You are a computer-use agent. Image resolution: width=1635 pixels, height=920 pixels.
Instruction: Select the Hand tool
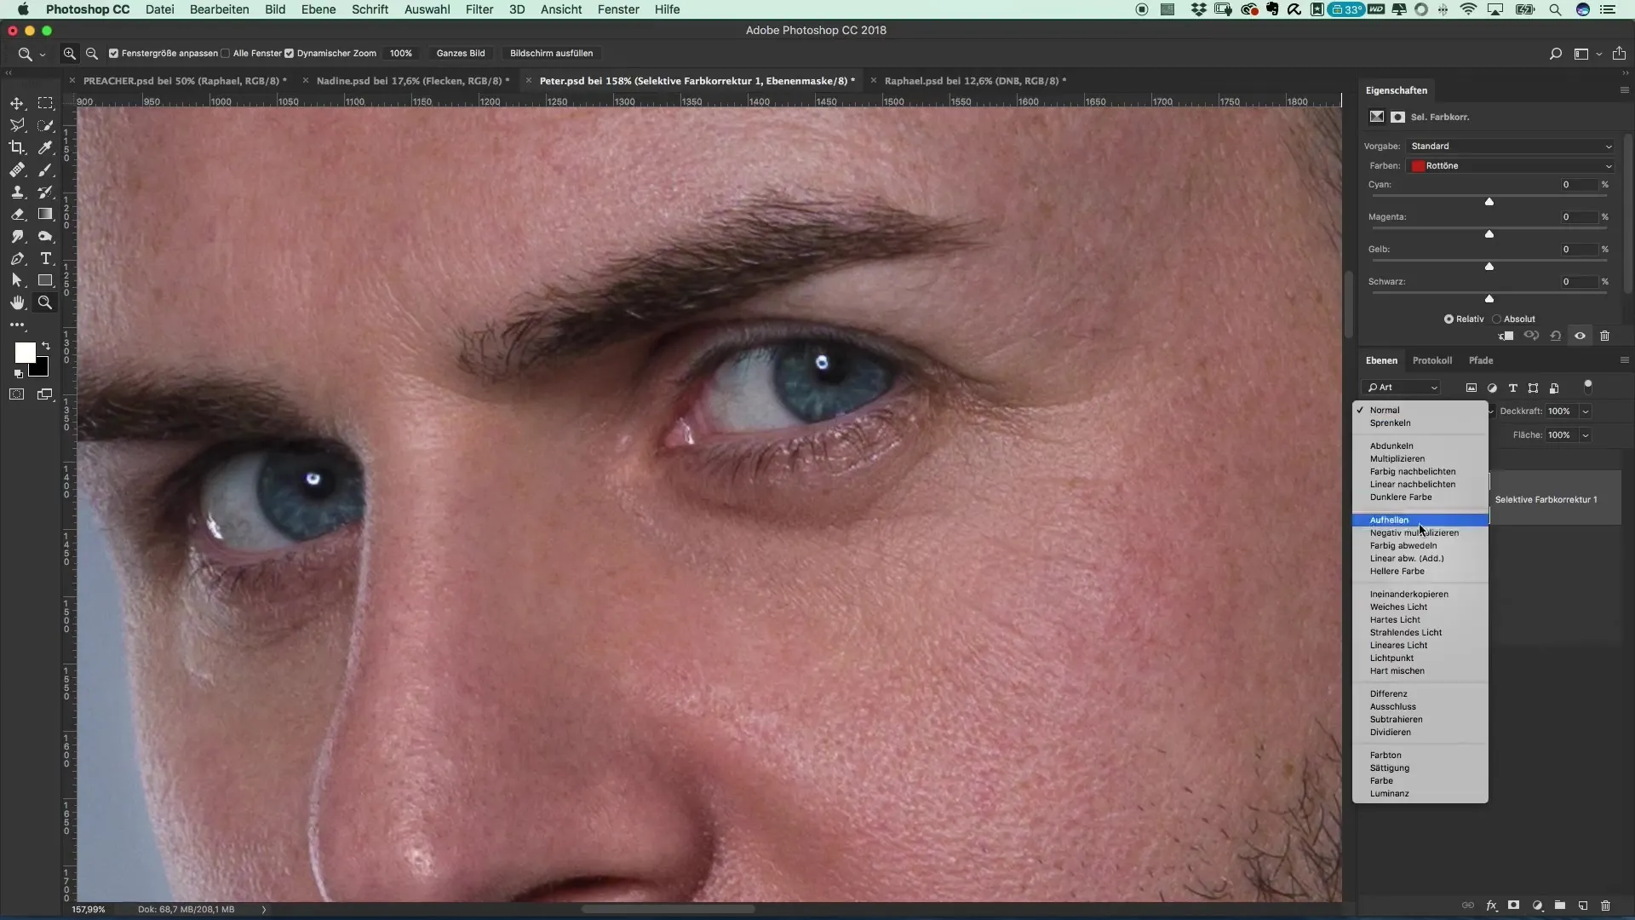(17, 302)
